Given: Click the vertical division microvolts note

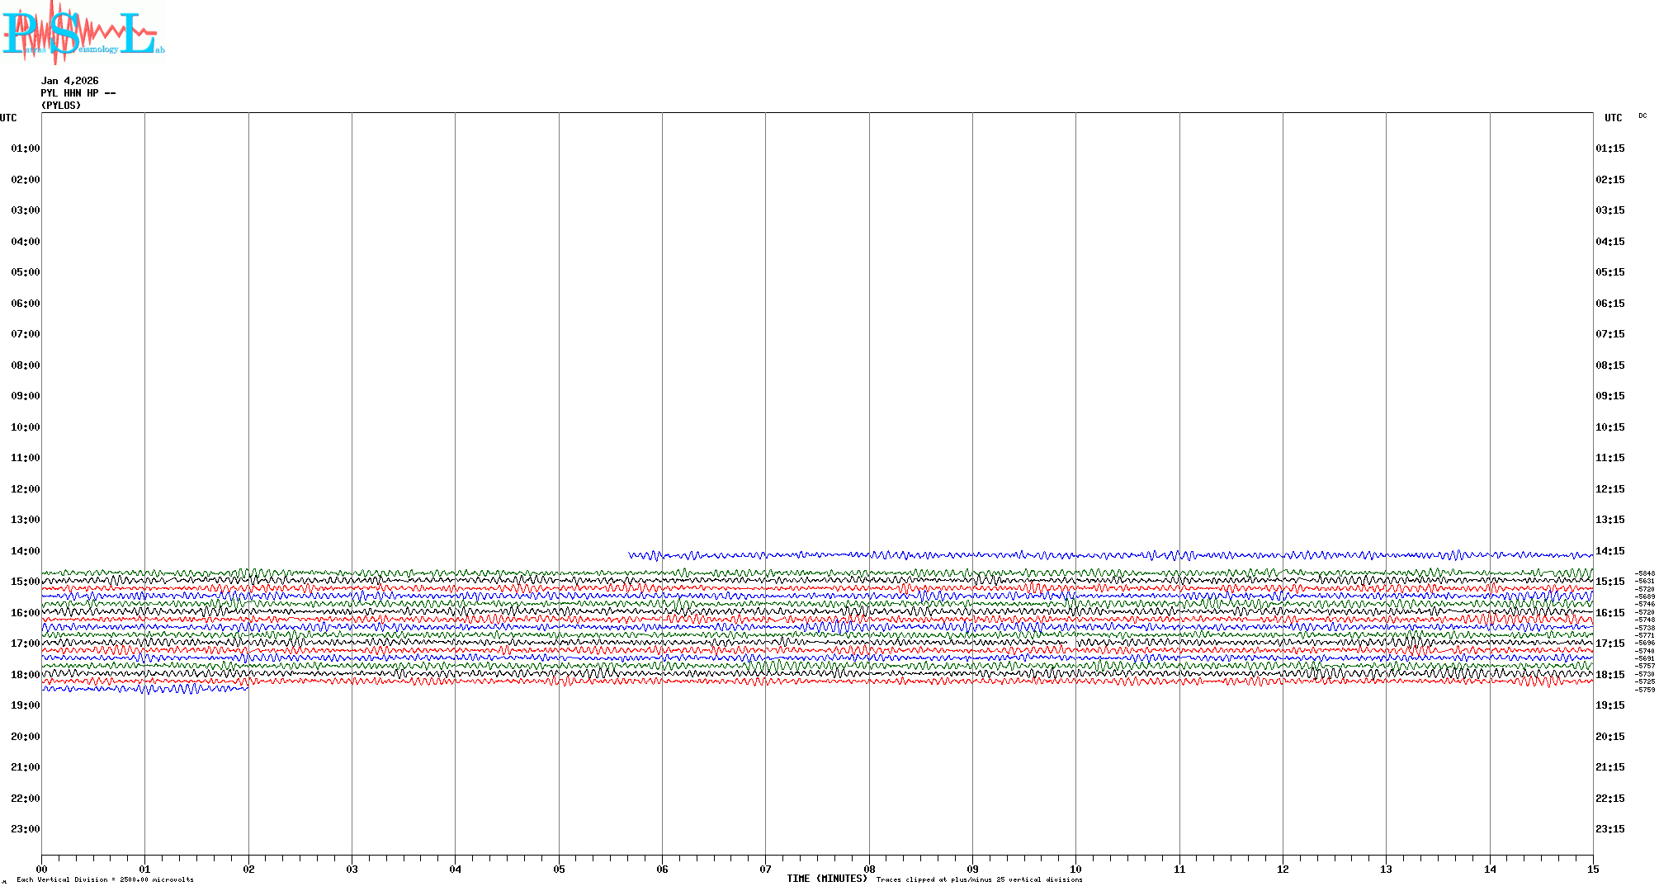Looking at the screenshot, I should click(x=105, y=880).
